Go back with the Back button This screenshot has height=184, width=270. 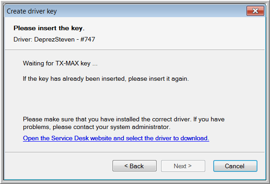tap(134, 166)
